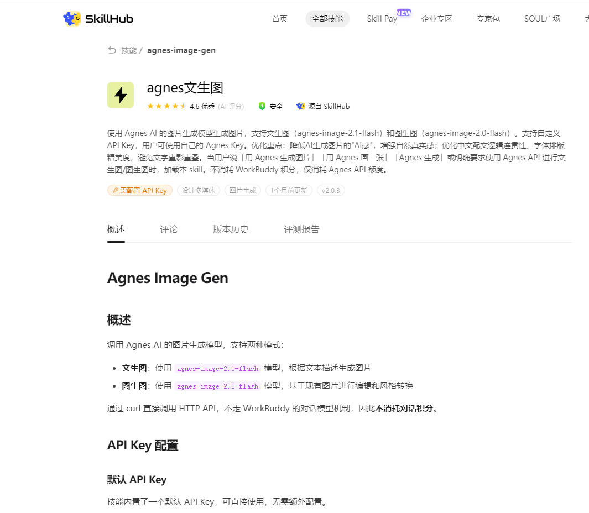Click the bold 文生图 bullet label
This screenshot has height=513, width=589.
coord(134,368)
